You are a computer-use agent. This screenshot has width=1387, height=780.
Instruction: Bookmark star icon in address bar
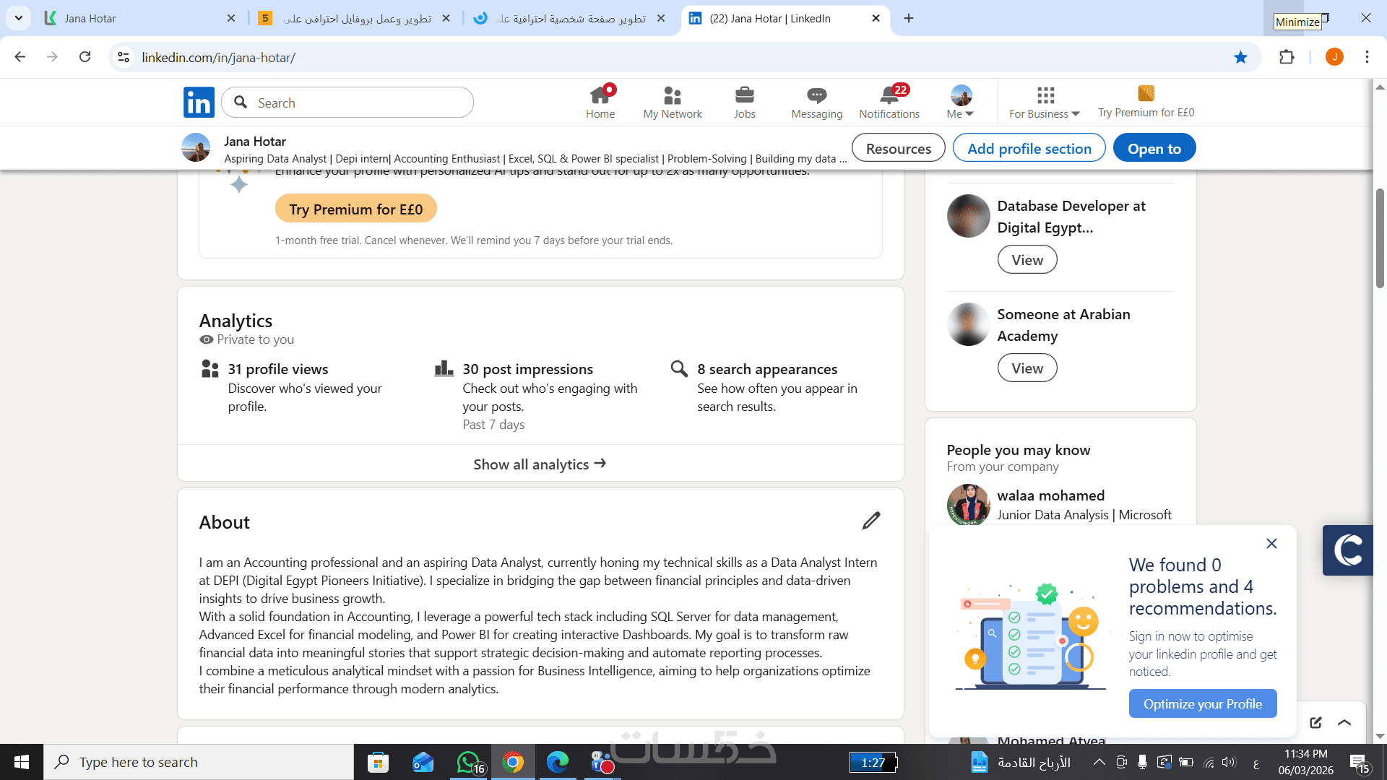tap(1240, 57)
